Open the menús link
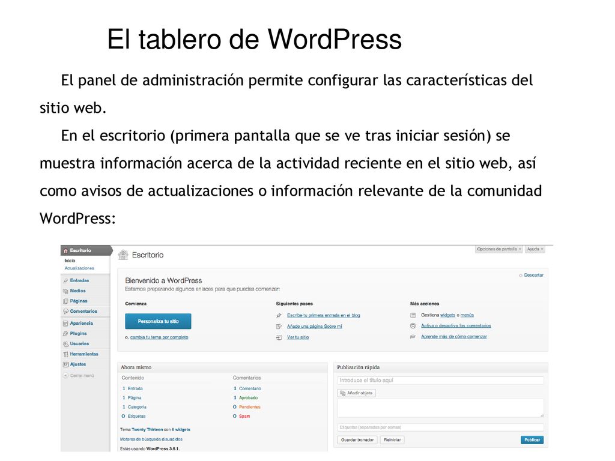Viewport: 615px width, 461px height. pyautogui.click(x=467, y=315)
